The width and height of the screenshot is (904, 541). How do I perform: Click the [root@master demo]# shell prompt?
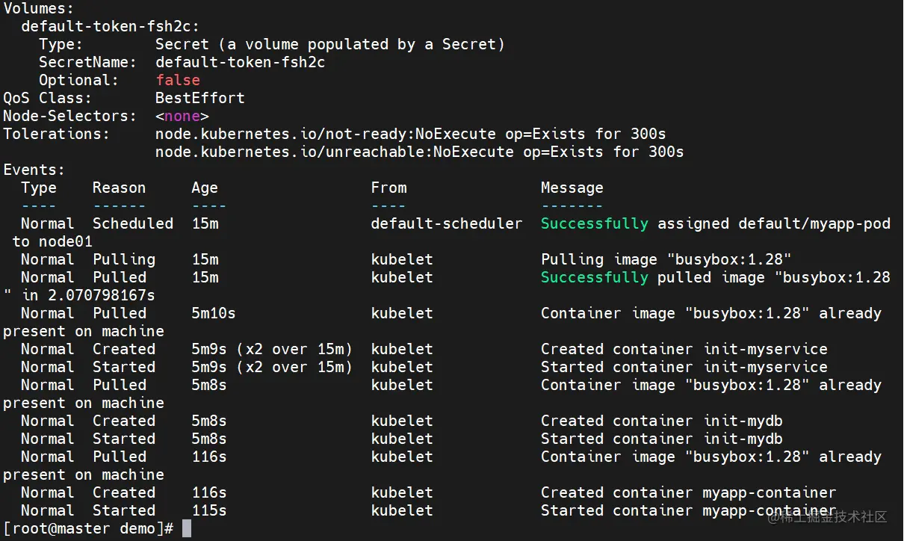point(88,528)
